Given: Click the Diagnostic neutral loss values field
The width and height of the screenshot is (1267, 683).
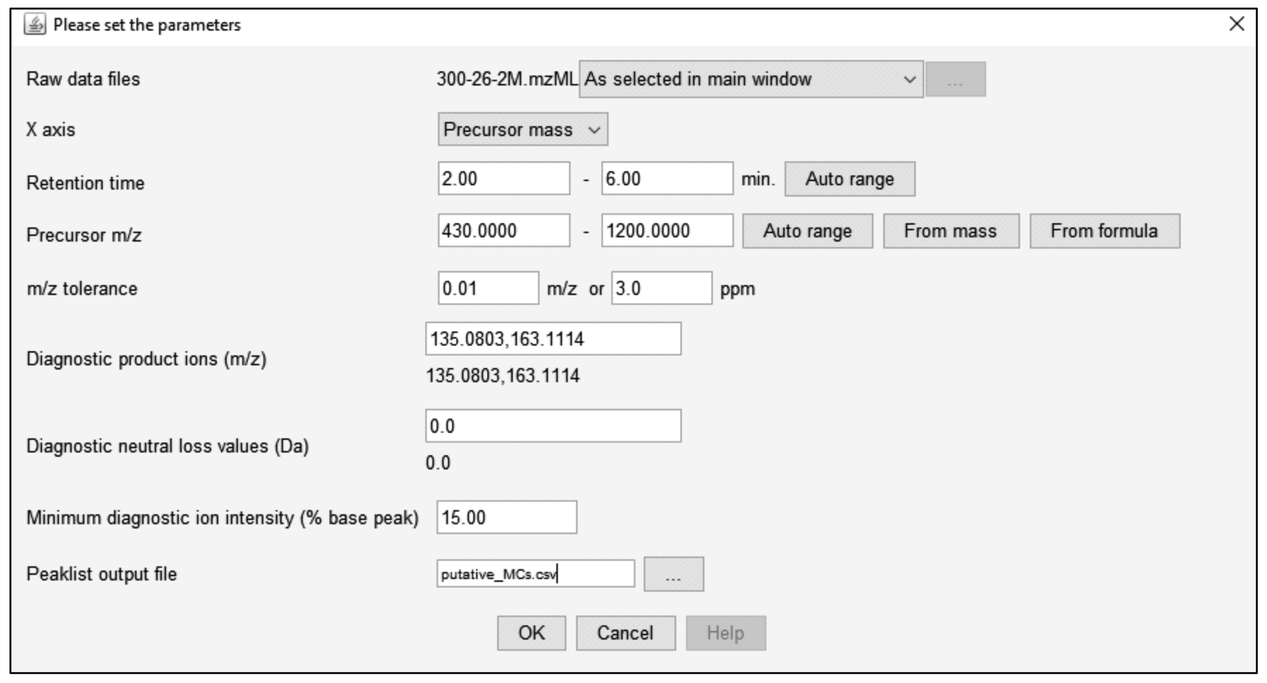Looking at the screenshot, I should [553, 426].
